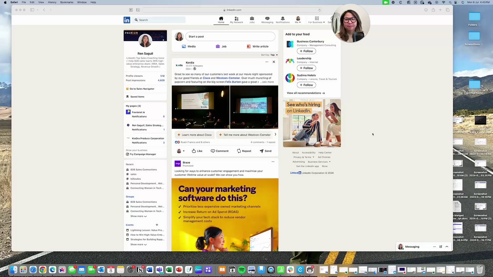The image size is (493, 277).
Task: Expand the Privacy & Terms footer dropdown
Action: (304, 157)
